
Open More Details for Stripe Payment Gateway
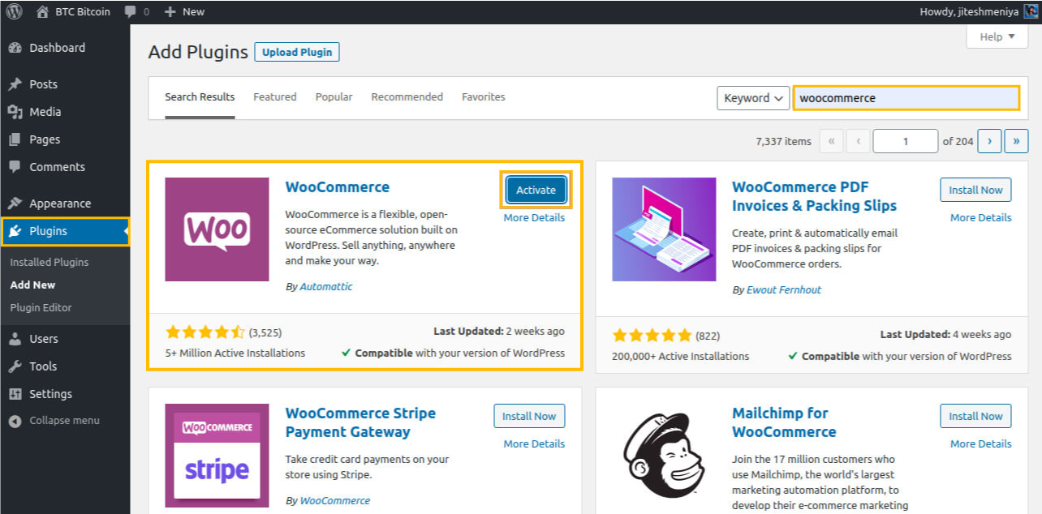[534, 444]
